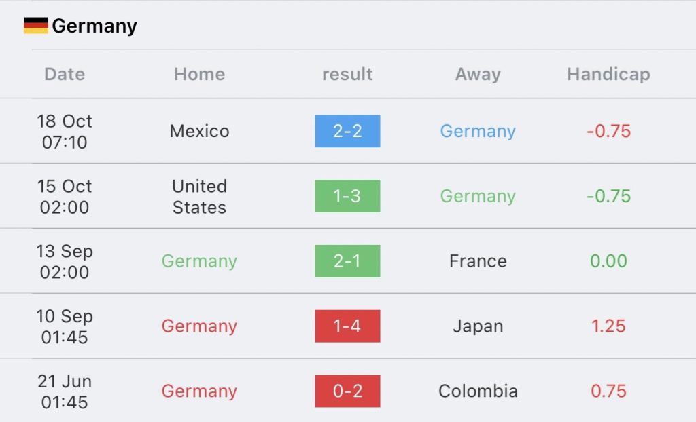Open the Japan team link
The height and width of the screenshot is (422, 696).
pos(478,326)
